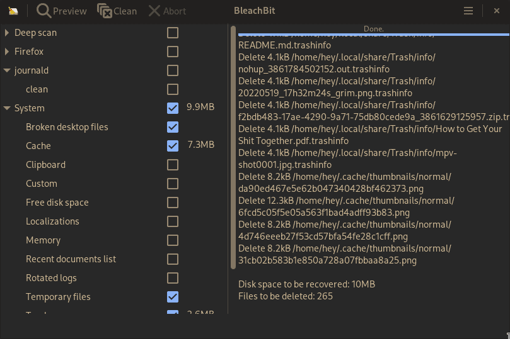Screen dimensions: 510x339
Task: Click the greyed-out Abort X icon
Action: click(x=154, y=11)
